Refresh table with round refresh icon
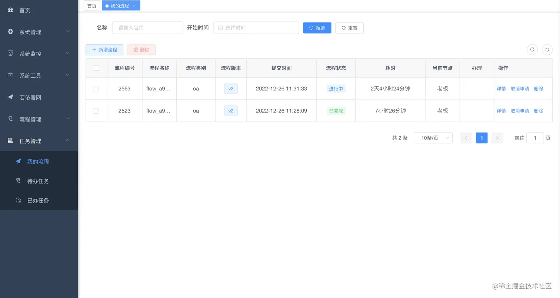Image resolution: width=560 pixels, height=298 pixels. click(x=547, y=50)
